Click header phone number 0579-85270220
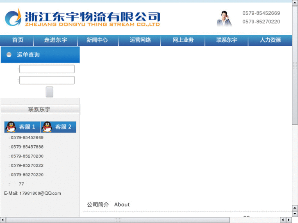This screenshot has width=298, height=223. tap(261, 22)
